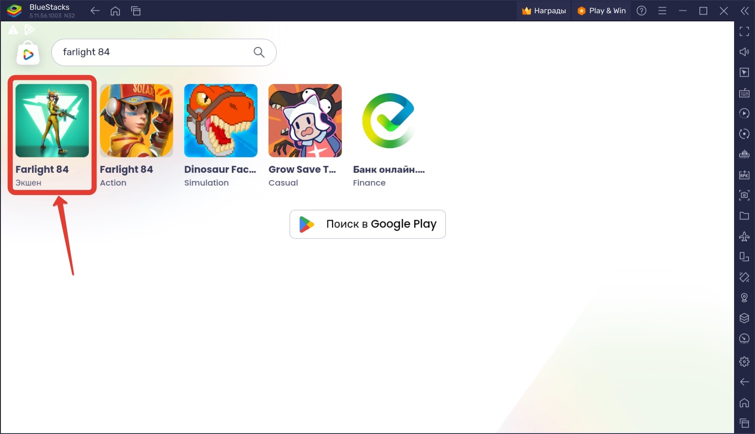
Task: Click the sync rotate circle icon in sidebar
Action: [744, 134]
